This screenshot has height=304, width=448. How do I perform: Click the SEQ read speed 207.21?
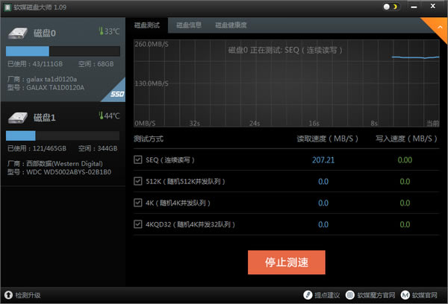coord(323,160)
